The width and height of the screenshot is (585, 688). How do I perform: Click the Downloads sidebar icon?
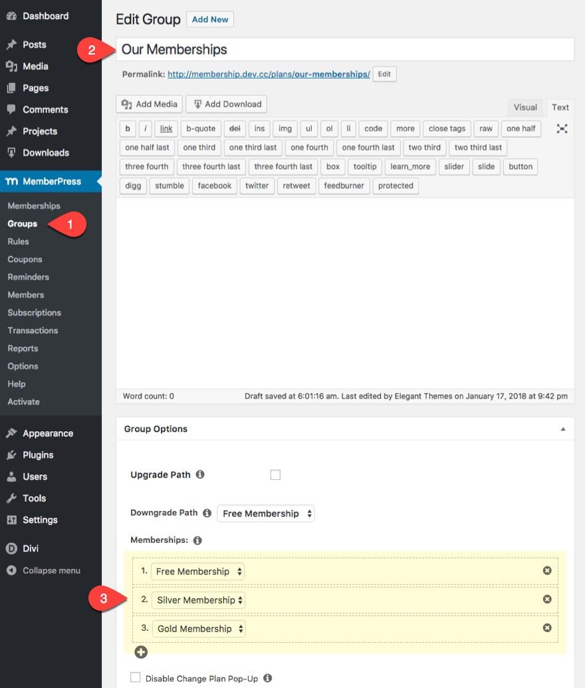[x=11, y=152]
